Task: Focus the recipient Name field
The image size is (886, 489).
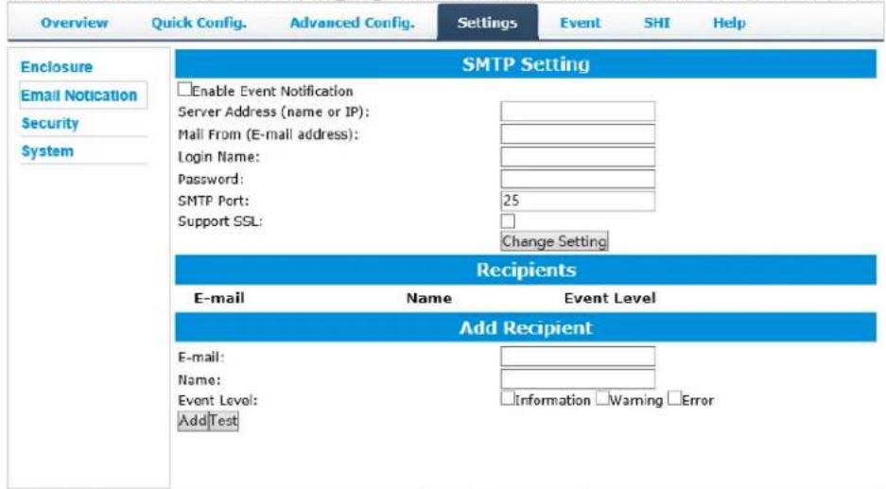Action: click(578, 378)
